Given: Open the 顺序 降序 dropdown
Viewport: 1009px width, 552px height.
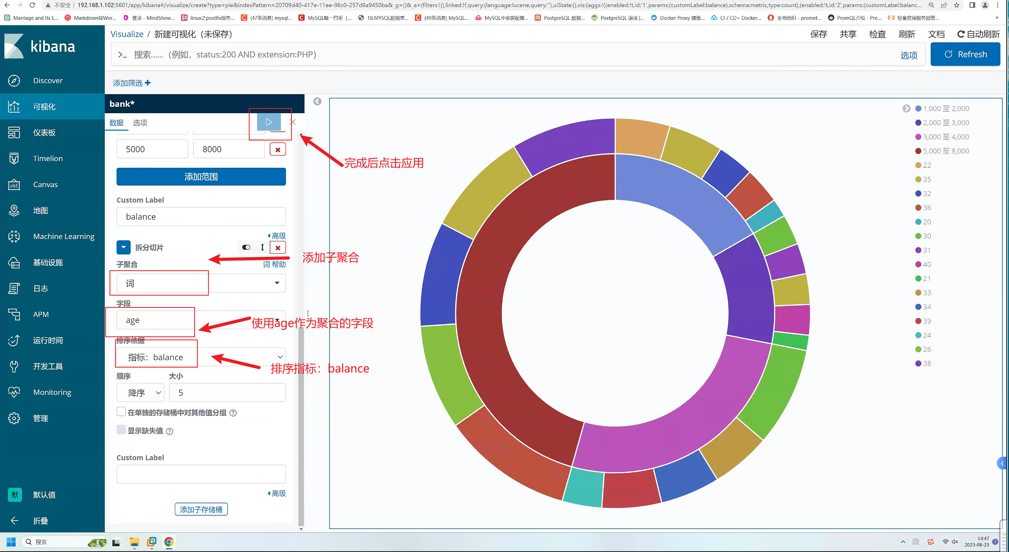Looking at the screenshot, I should pyautogui.click(x=140, y=393).
